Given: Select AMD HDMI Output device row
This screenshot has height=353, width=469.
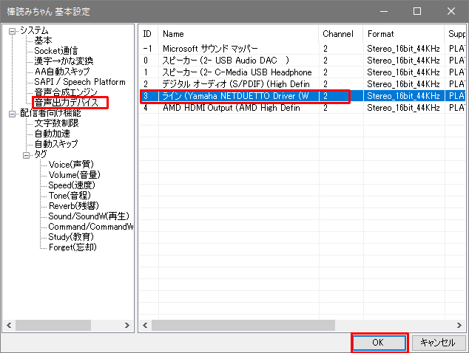Looking at the screenshot, I should (x=302, y=108).
